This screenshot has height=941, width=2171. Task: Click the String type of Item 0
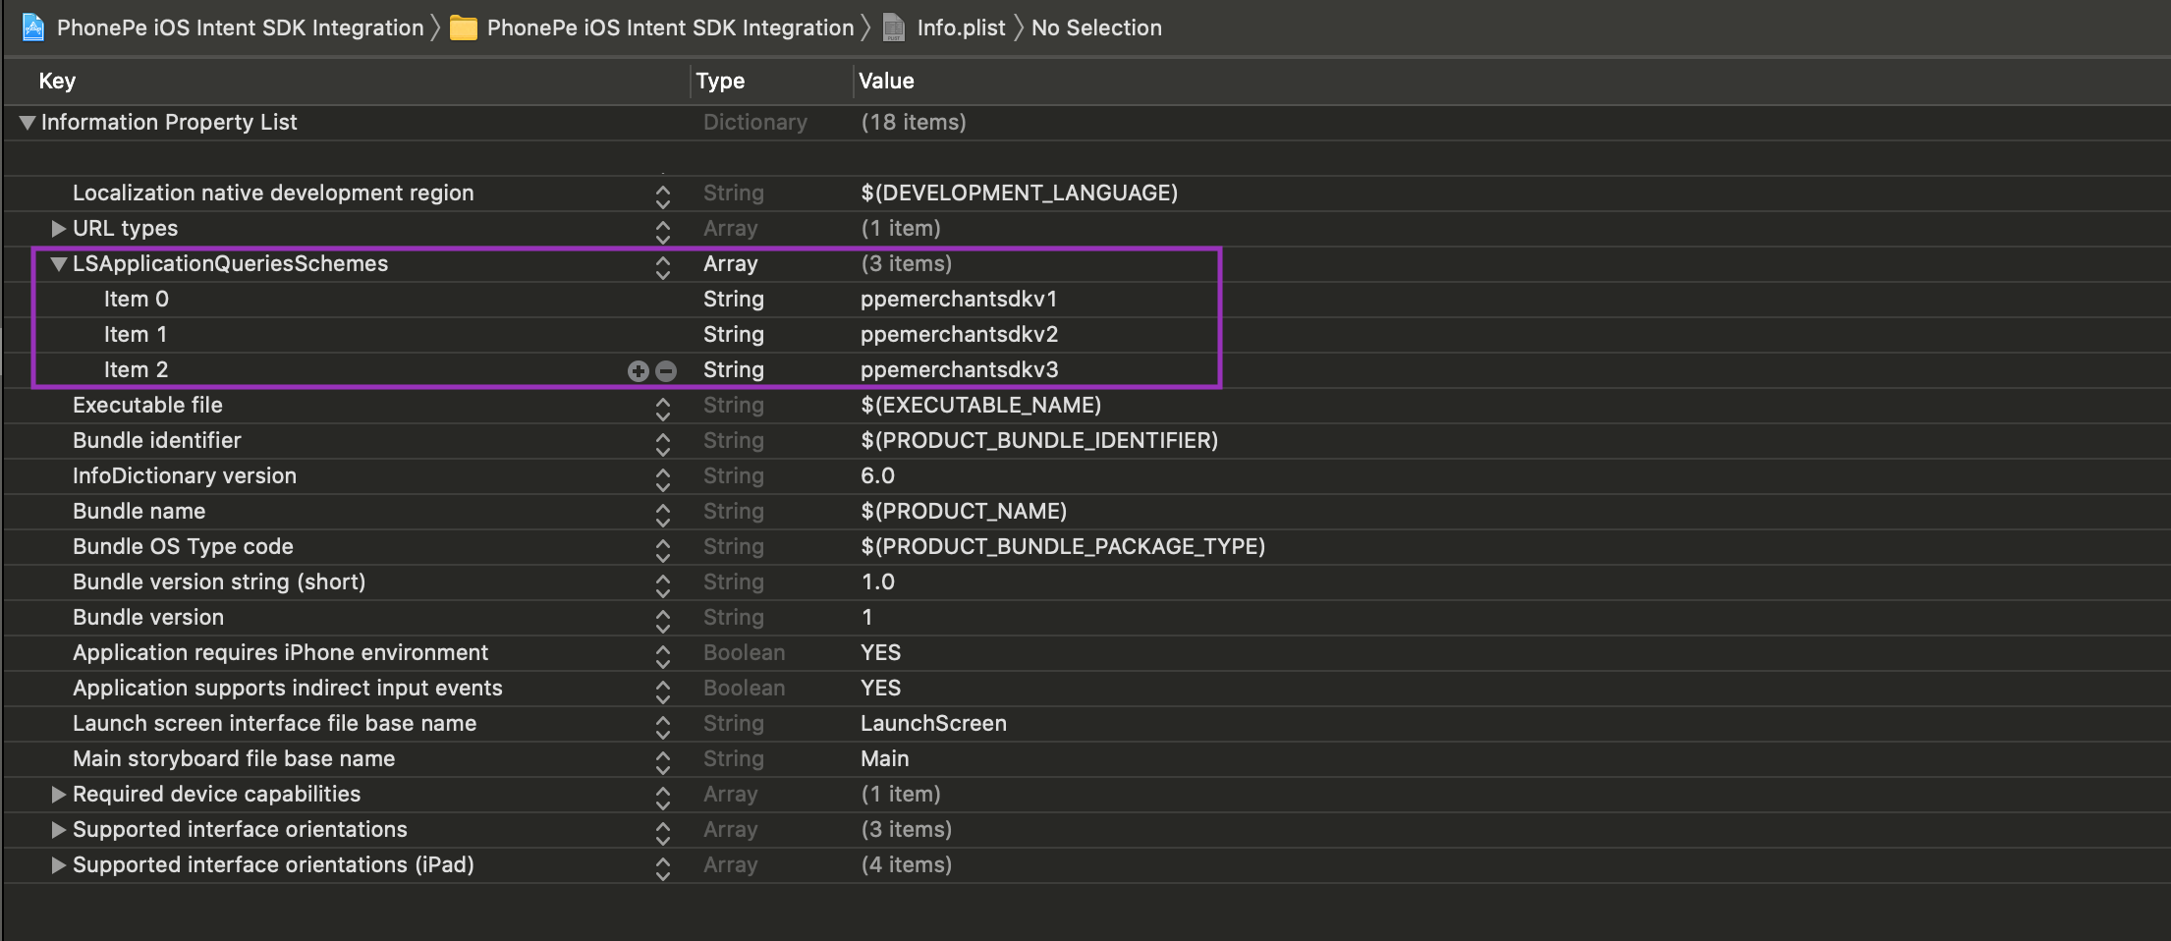pos(734,299)
